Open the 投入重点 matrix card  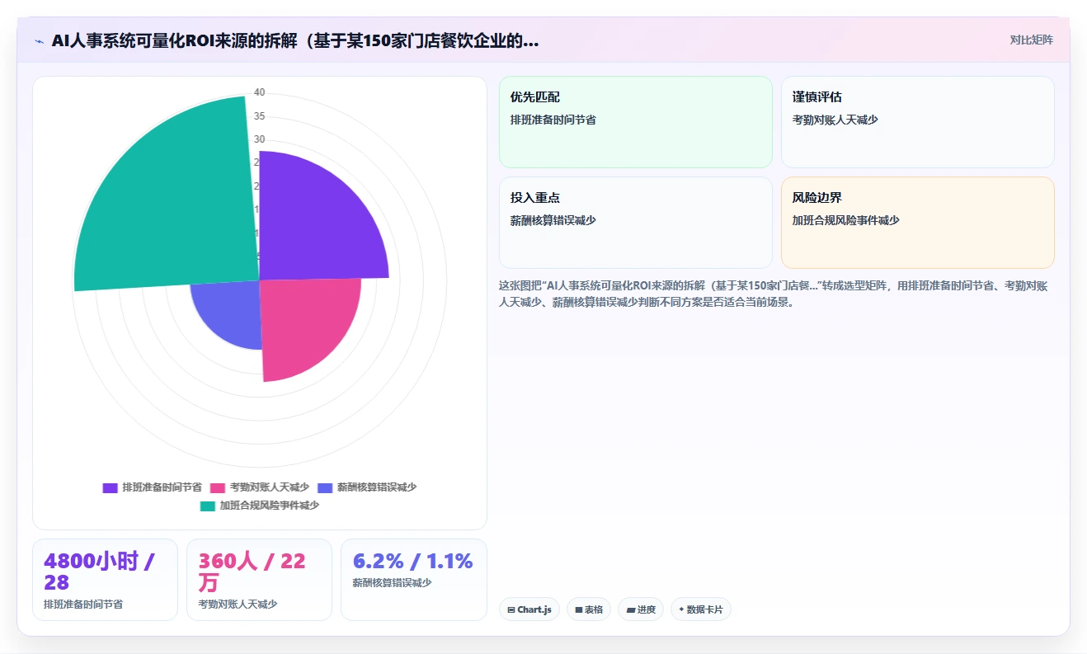coord(636,223)
